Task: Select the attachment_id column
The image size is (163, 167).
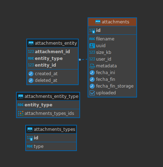Action: pos(52,52)
